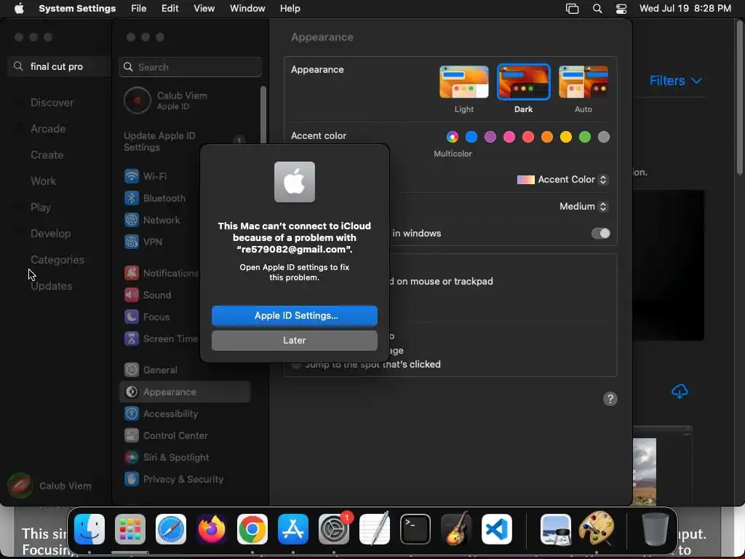Click the System Settings Search field
The width and height of the screenshot is (745, 559).
click(x=190, y=67)
